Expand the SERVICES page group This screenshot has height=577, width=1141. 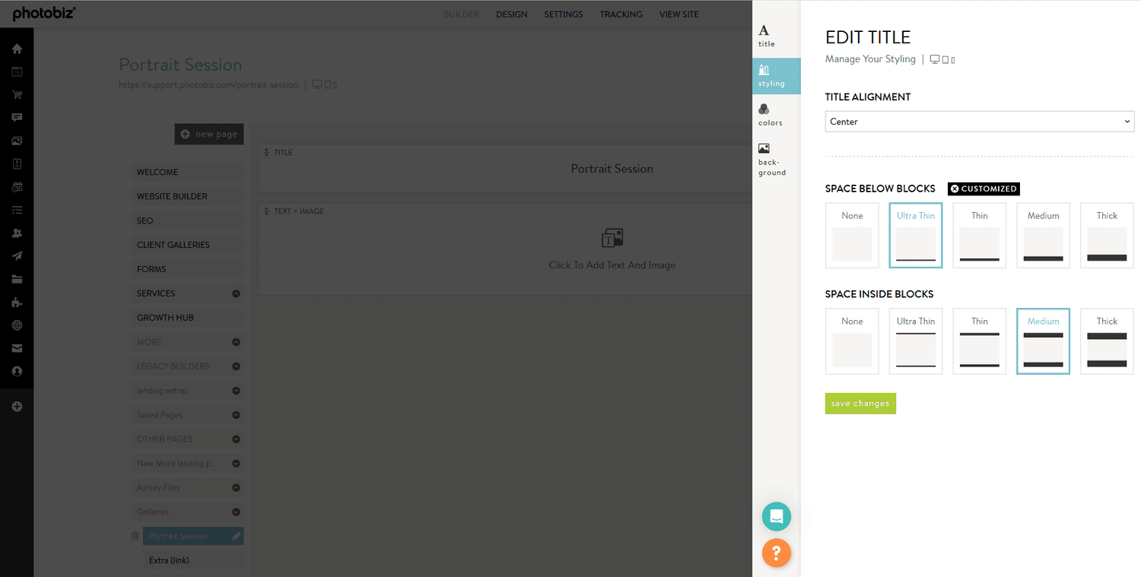tap(236, 293)
